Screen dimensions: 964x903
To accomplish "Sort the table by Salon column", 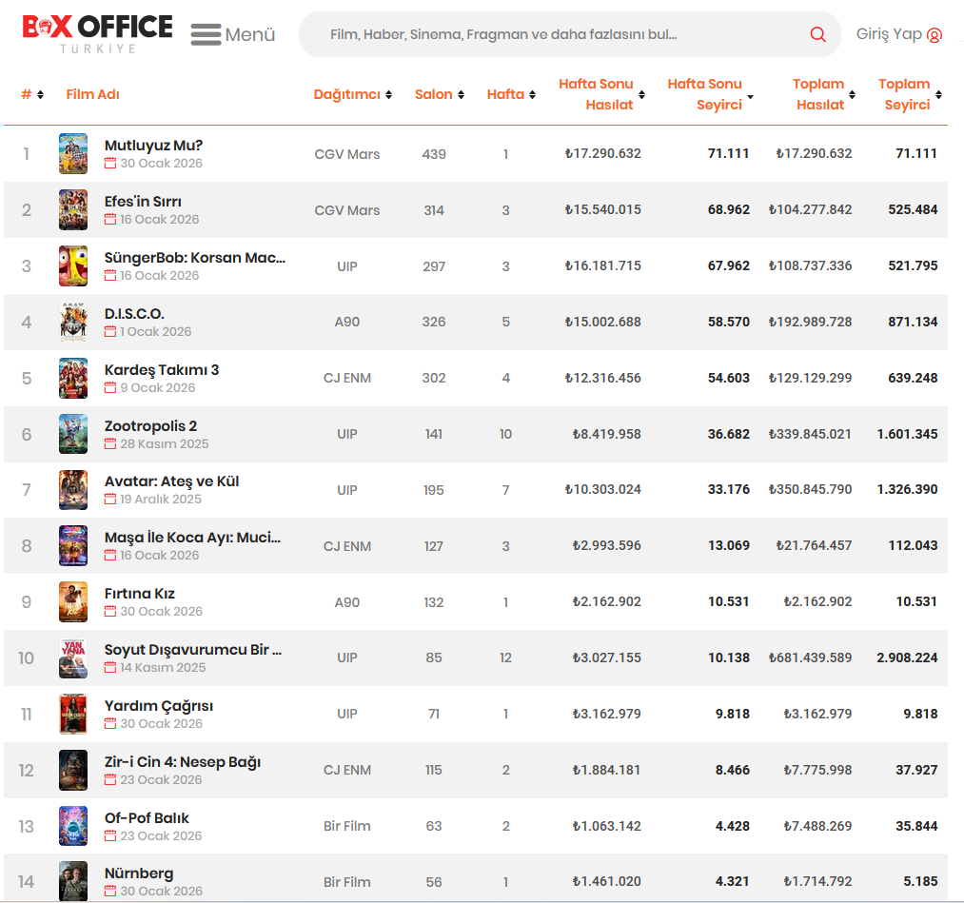I will click(439, 94).
